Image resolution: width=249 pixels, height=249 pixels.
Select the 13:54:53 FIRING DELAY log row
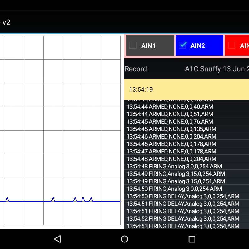[x=183, y=226]
